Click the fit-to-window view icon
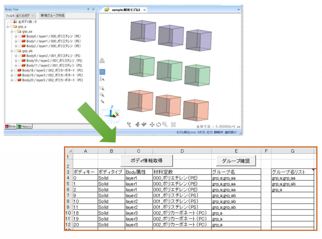322x239 pixels. pyautogui.click(x=173, y=125)
